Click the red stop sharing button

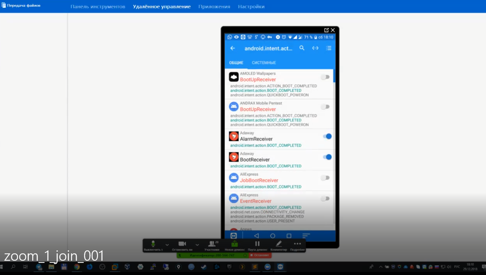(x=260, y=255)
